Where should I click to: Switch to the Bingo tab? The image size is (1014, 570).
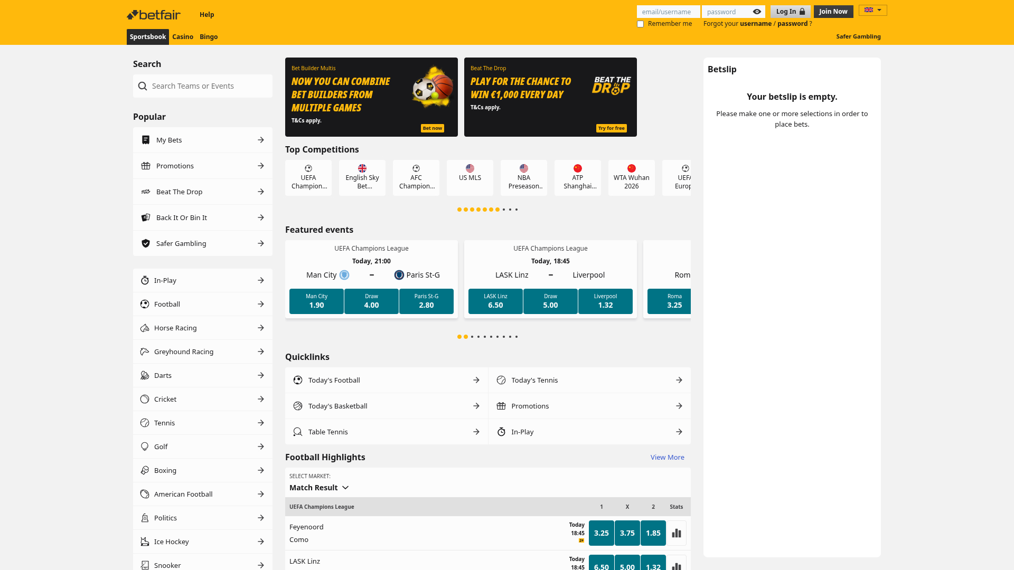(209, 37)
